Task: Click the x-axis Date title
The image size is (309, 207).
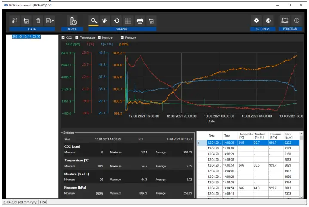Action: tap(211, 122)
